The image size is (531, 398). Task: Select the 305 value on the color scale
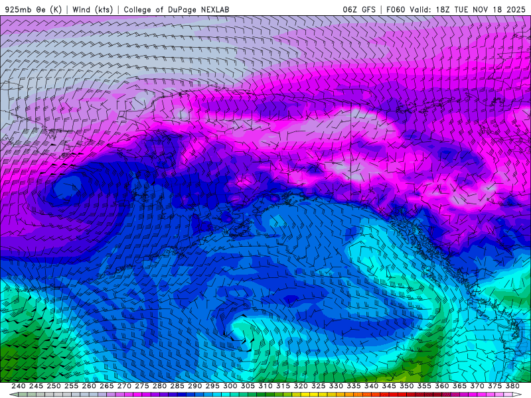pyautogui.click(x=248, y=386)
